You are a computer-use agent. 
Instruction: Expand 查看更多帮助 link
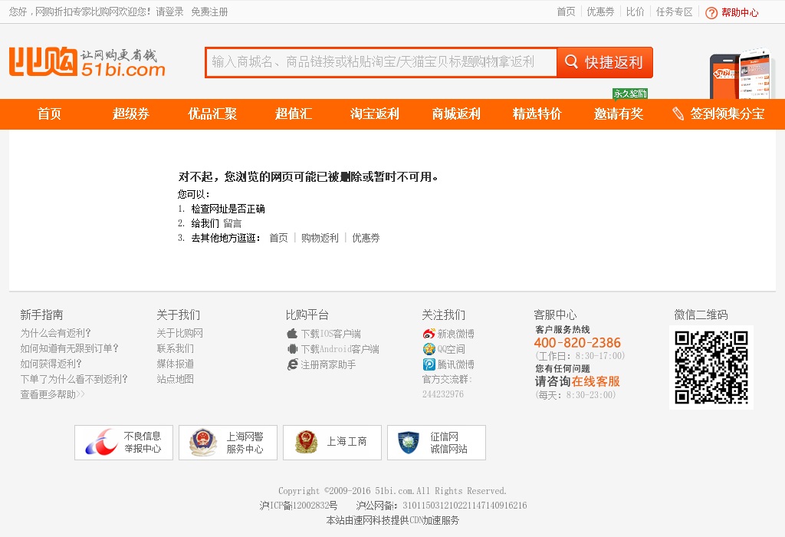click(x=52, y=394)
